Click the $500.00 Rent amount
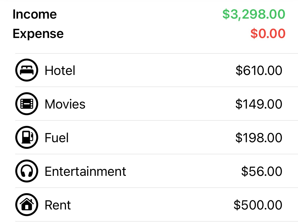The height and width of the screenshot is (224, 298). tap(258, 205)
